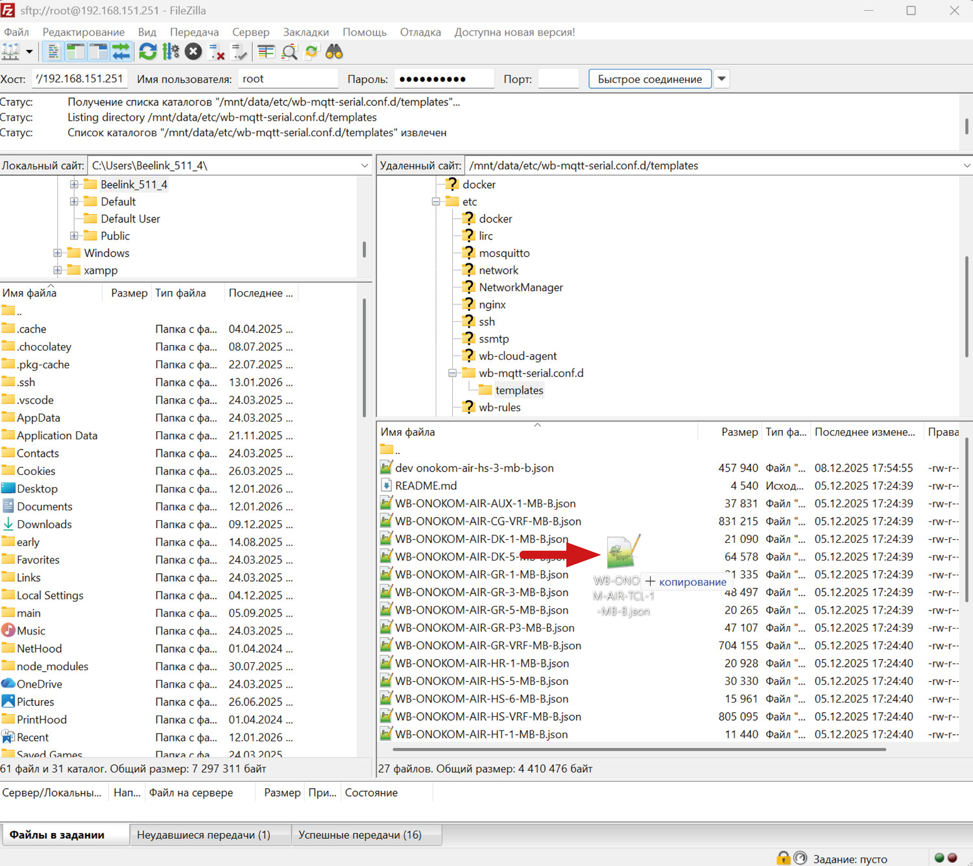Sort local files by Тип файла column
The height and width of the screenshot is (866, 973).
tap(188, 293)
